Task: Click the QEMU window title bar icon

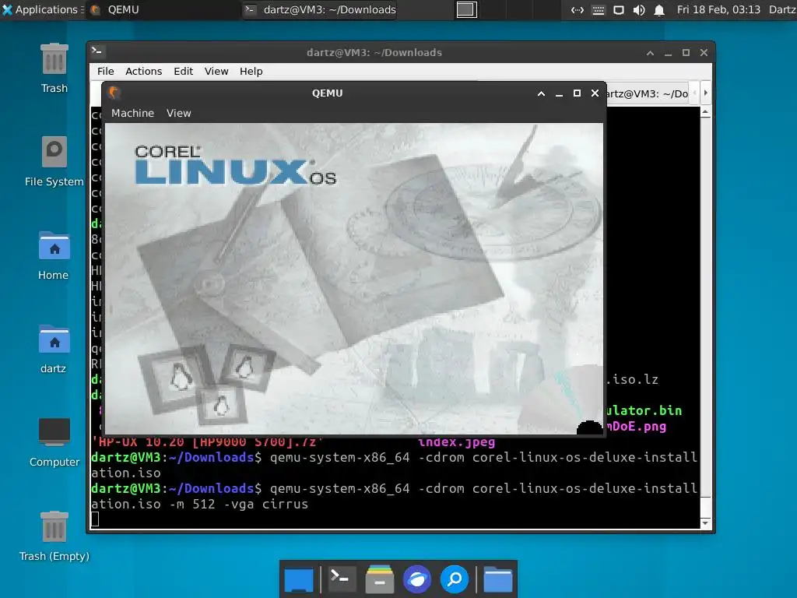Action: pos(114,93)
